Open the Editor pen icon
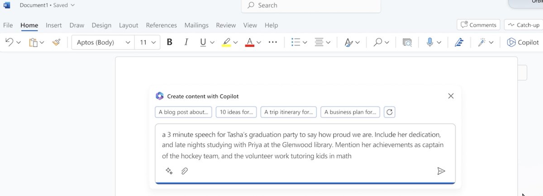The width and height of the screenshot is (543, 196). click(460, 42)
